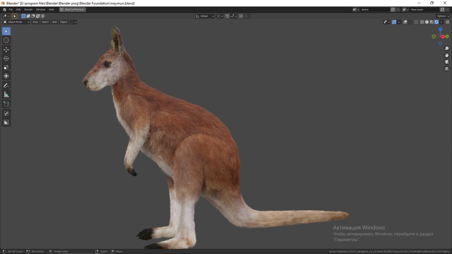Switch to rendered shading

[x=436, y=22]
